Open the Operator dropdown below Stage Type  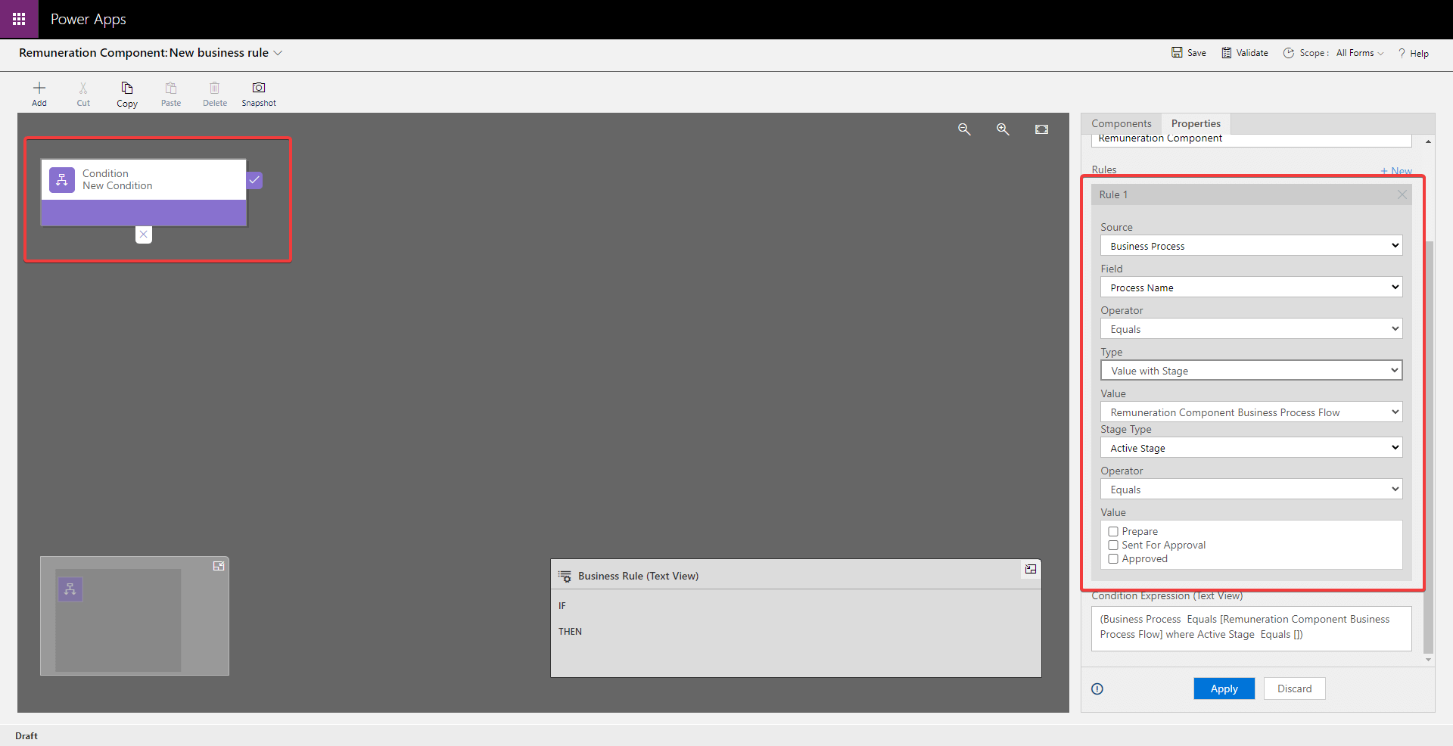[x=1251, y=490]
